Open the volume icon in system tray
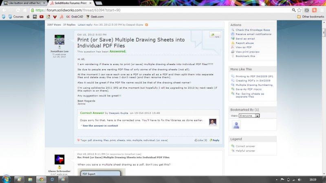The height and width of the screenshot is (183, 326). (x=300, y=180)
